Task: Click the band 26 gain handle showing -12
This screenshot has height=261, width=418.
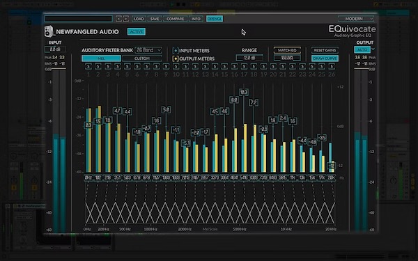Action: [x=332, y=166]
